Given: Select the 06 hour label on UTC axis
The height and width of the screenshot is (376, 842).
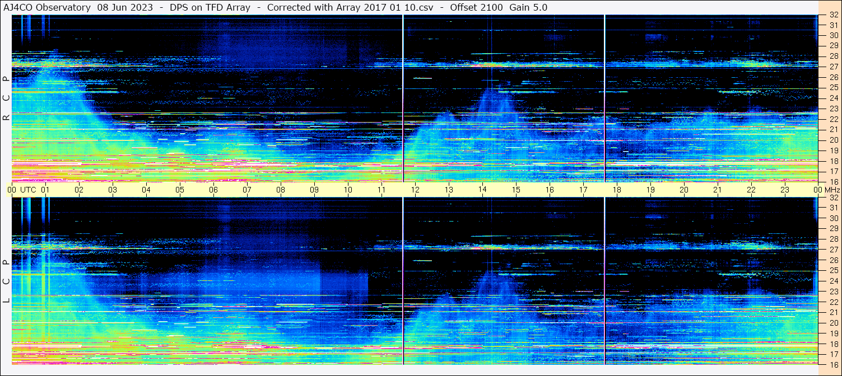Looking at the screenshot, I should [x=213, y=190].
